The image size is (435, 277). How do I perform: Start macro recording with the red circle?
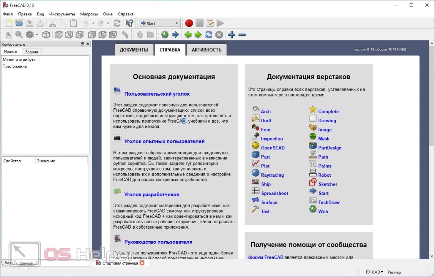coord(189,23)
